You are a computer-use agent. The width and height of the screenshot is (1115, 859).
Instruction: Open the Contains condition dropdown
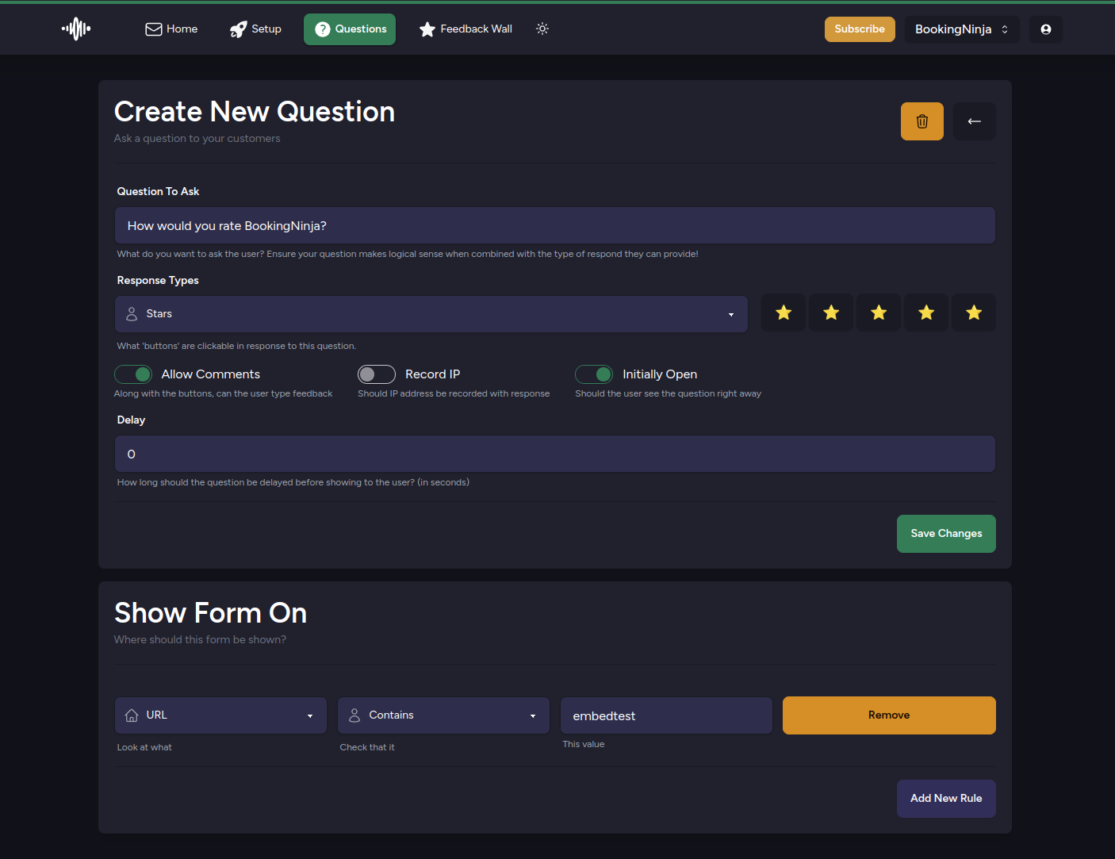tap(443, 715)
